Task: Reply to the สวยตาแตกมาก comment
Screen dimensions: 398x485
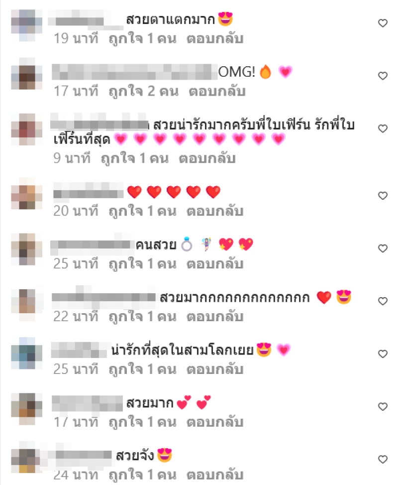Action: coord(215,39)
